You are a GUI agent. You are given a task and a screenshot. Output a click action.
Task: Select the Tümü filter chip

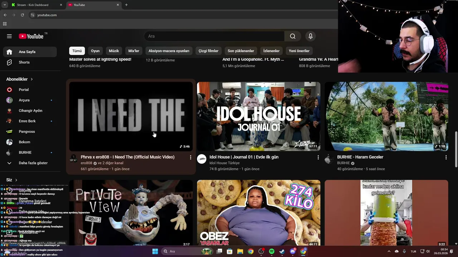click(77, 51)
